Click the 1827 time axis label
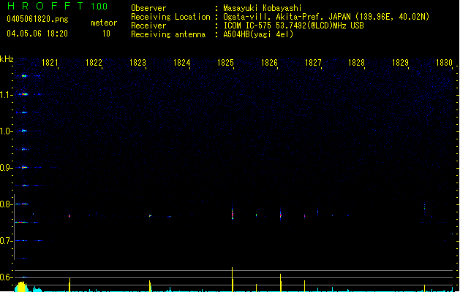 click(x=313, y=63)
